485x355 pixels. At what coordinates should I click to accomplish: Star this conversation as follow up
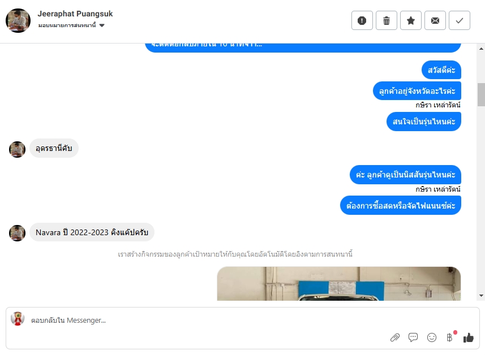411,20
